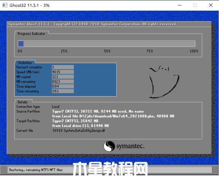
Task: Click the Progress Indicator label
Action: pos(31,34)
